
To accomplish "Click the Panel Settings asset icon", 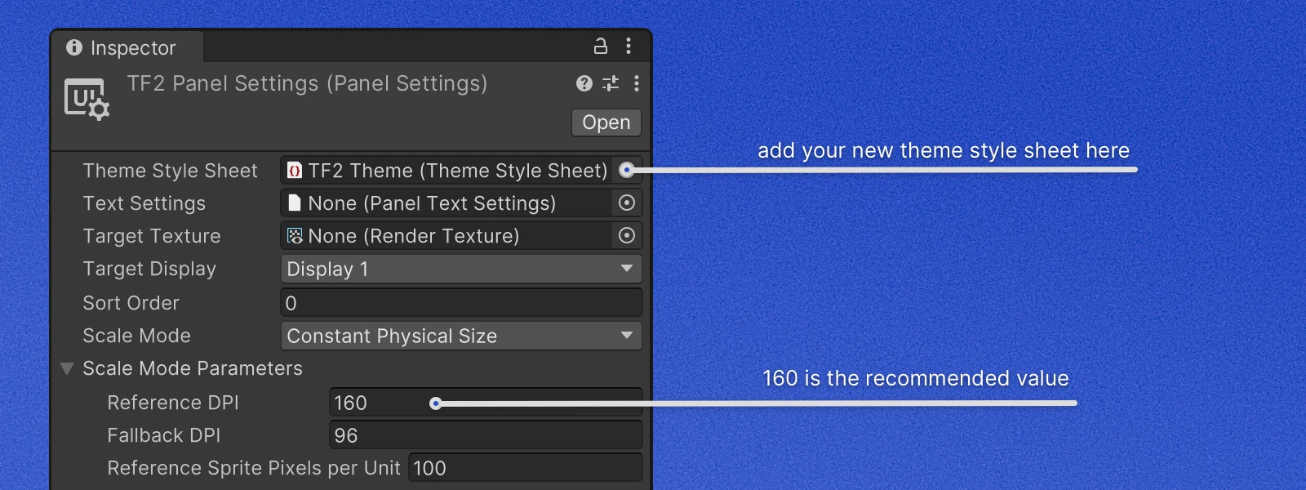I will [87, 99].
